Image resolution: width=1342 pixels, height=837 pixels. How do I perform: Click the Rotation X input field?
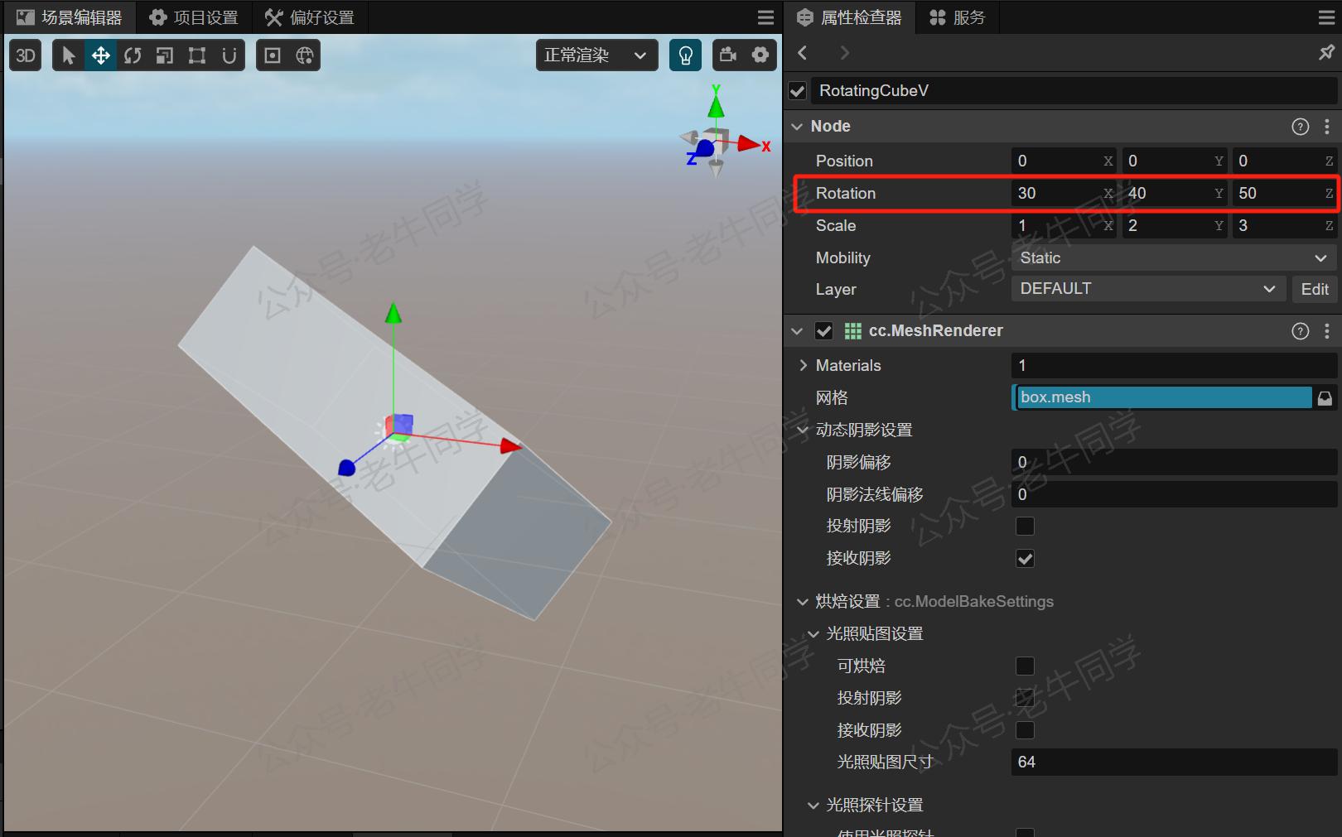point(1064,194)
